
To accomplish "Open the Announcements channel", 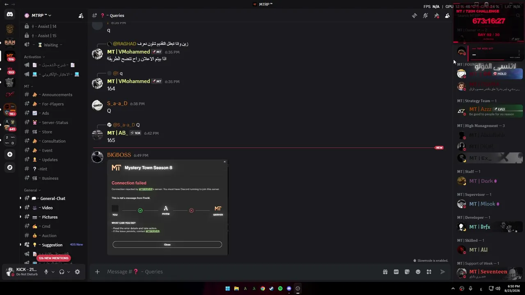I will pyautogui.click(x=53, y=95).
